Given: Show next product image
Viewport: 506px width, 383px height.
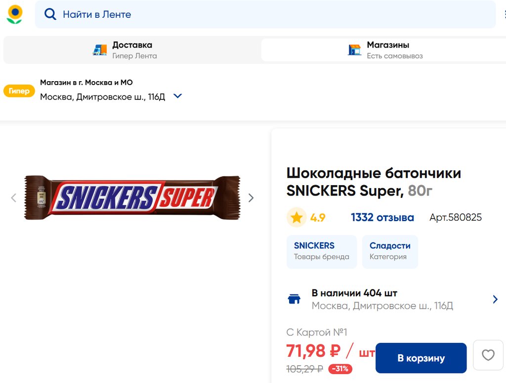Looking at the screenshot, I should coord(251,198).
